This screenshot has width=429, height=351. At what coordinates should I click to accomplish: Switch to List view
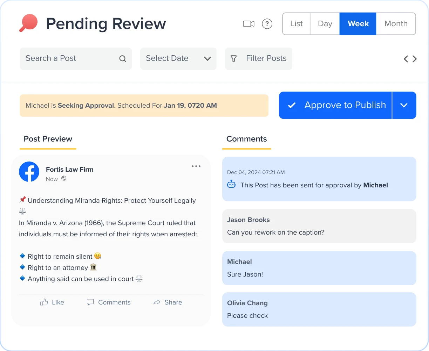point(296,24)
